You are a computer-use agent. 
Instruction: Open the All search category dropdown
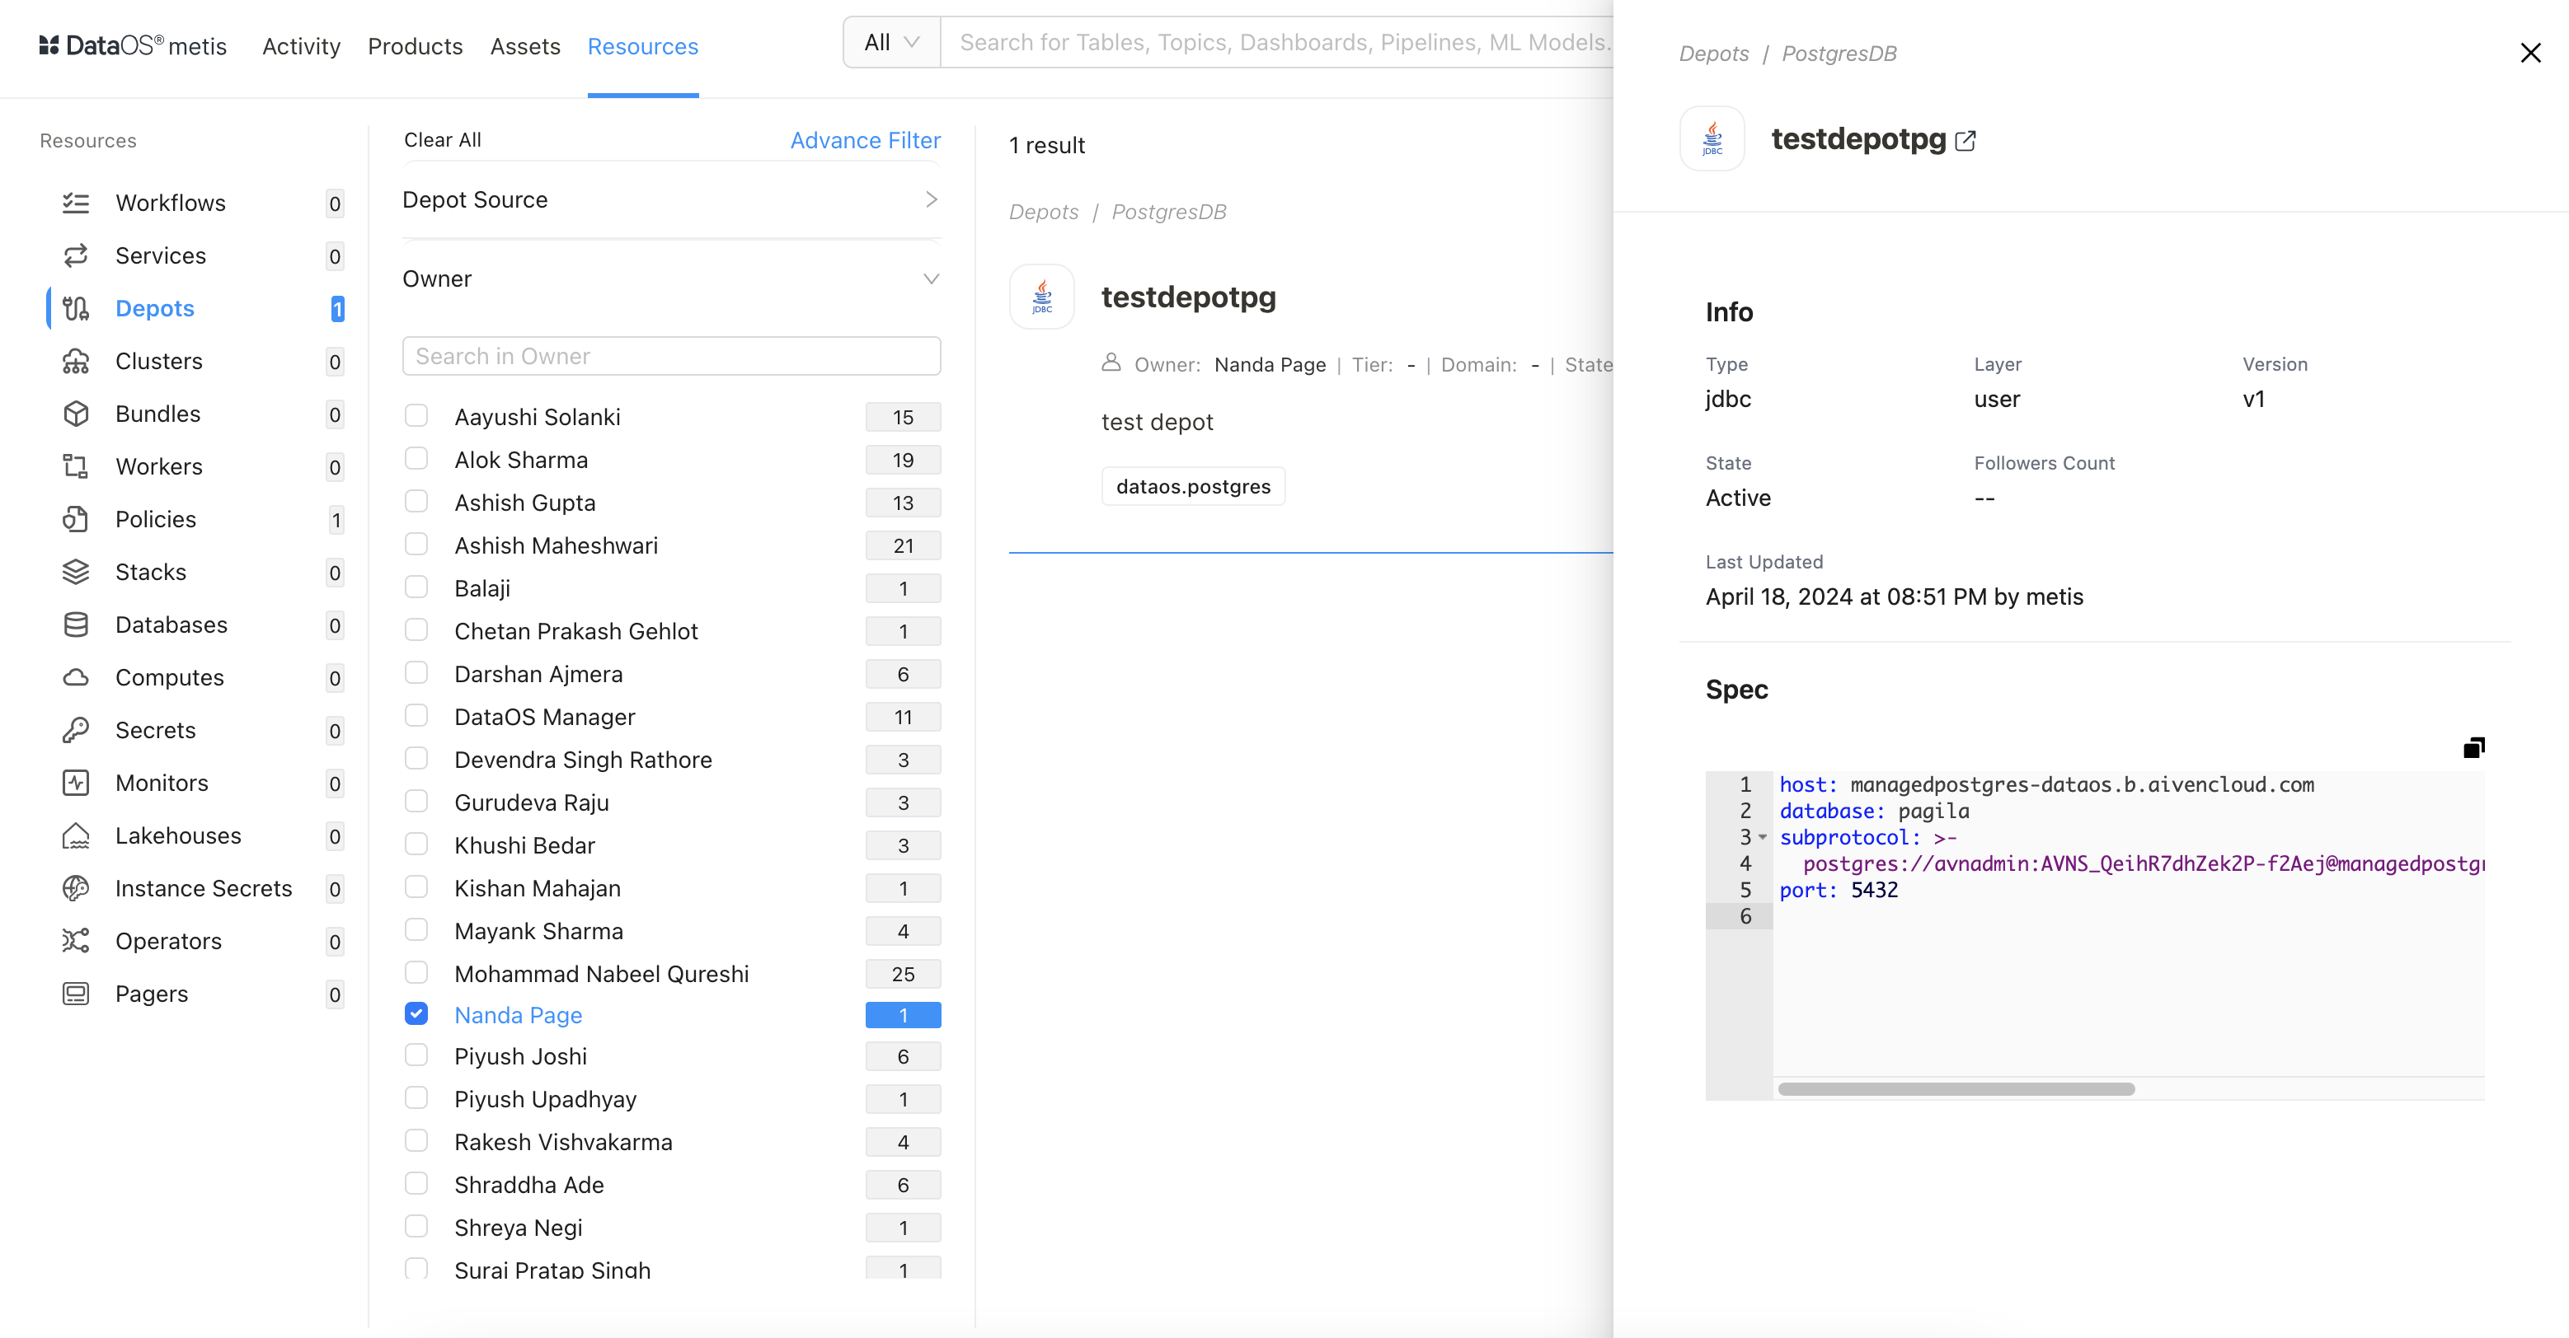click(891, 43)
